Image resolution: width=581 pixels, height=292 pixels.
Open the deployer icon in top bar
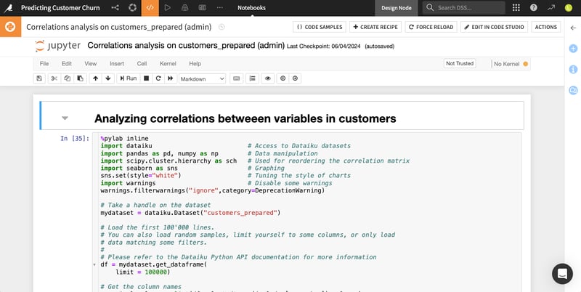(x=185, y=8)
